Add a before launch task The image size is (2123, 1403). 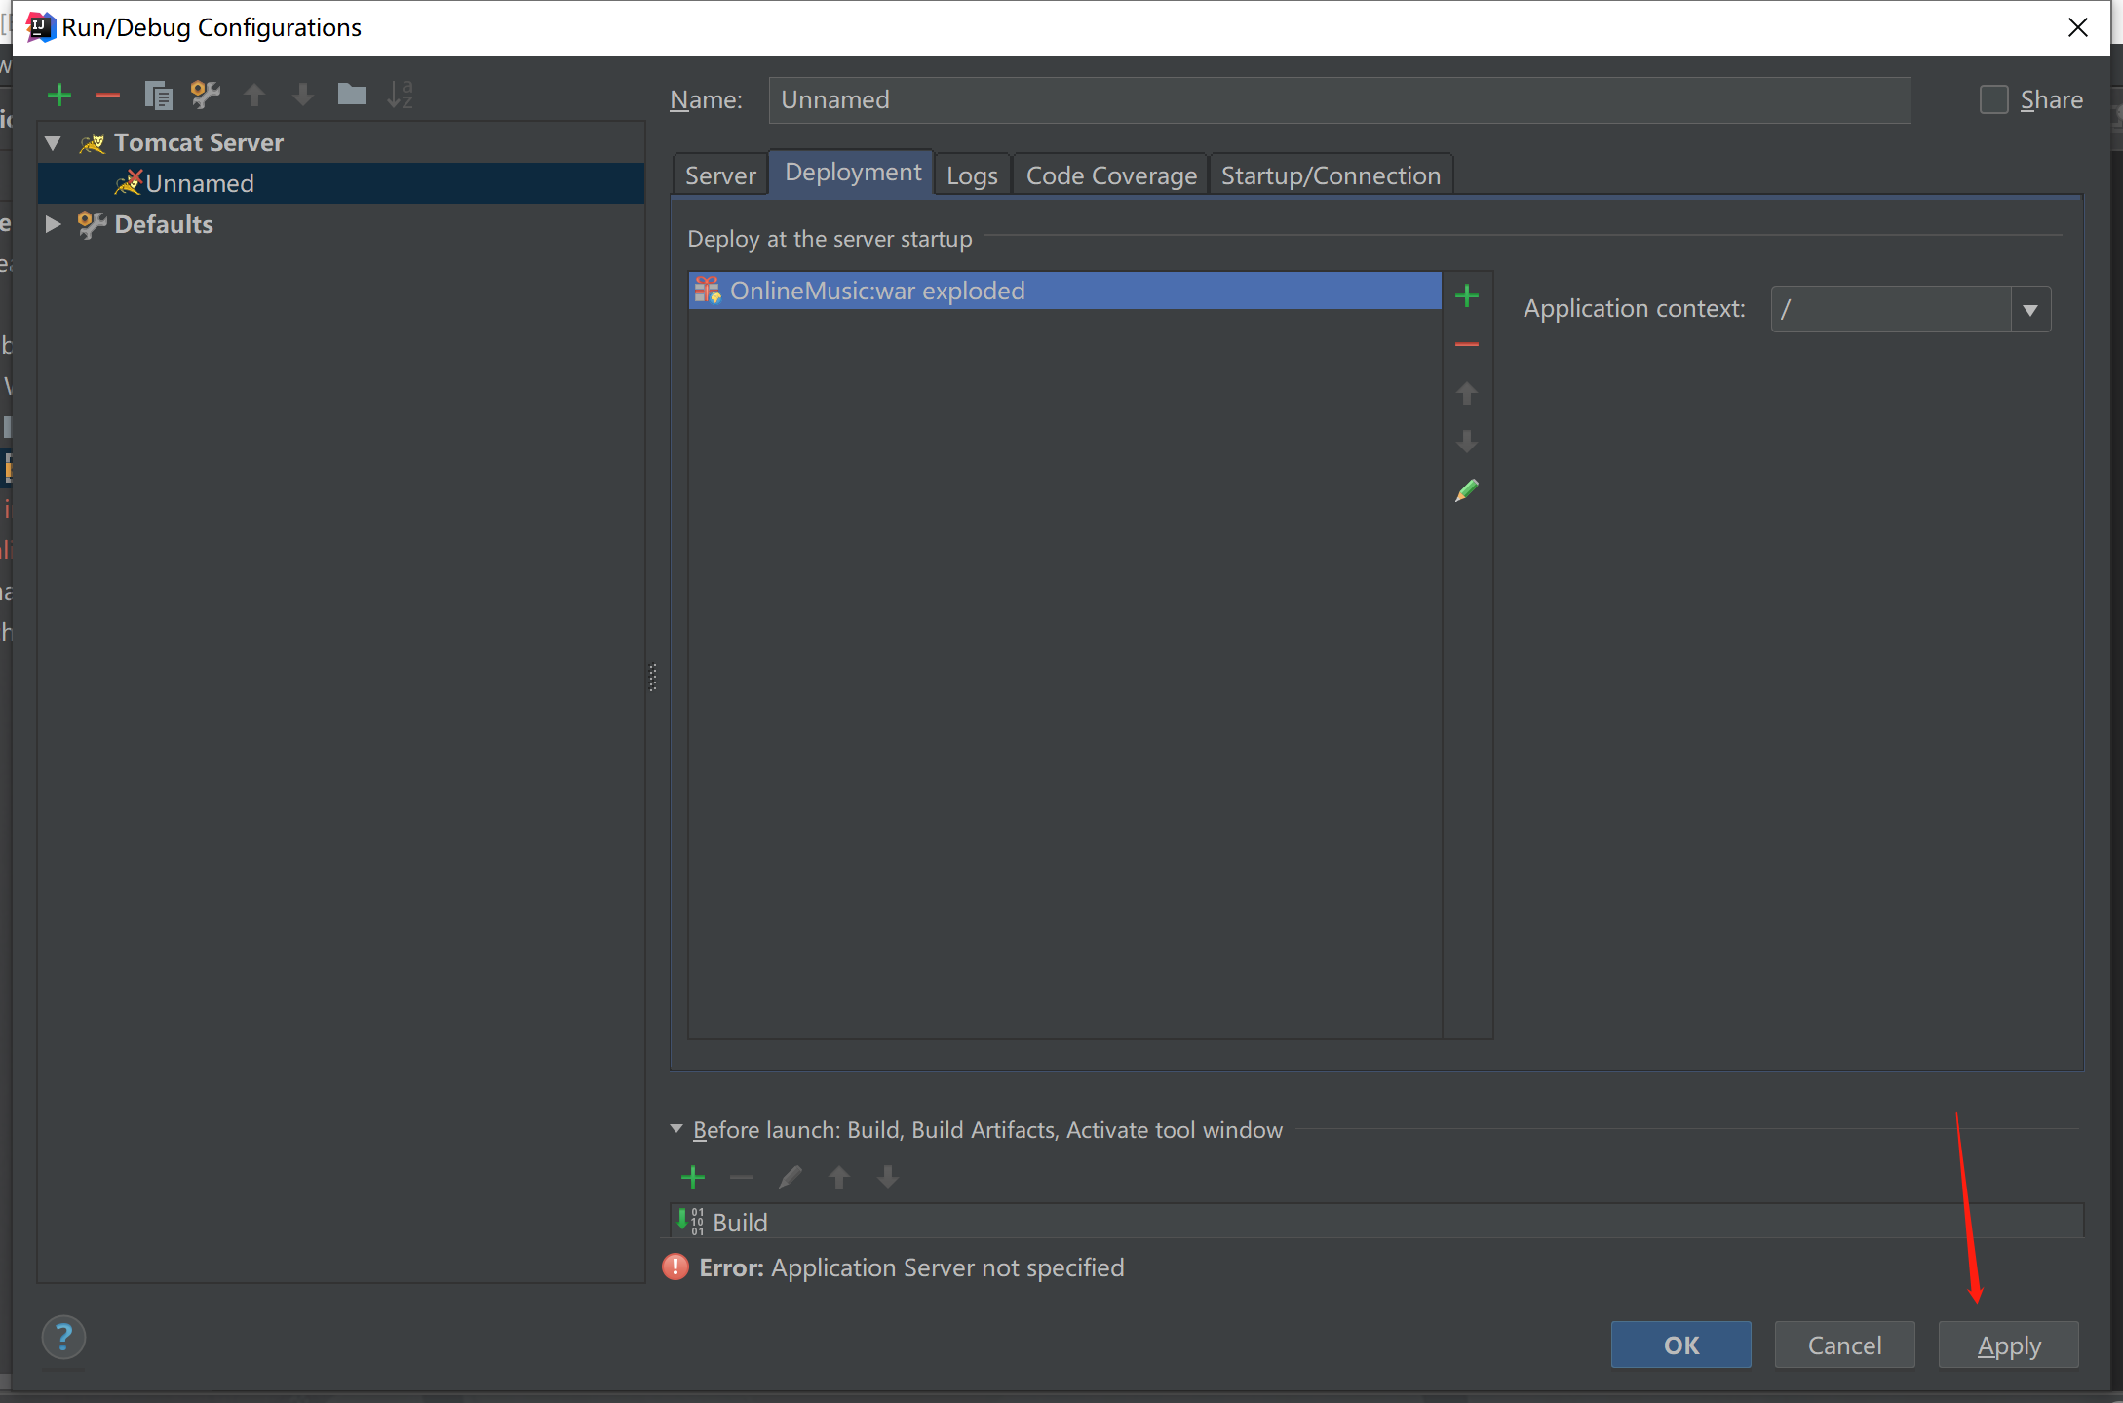point(693,1177)
